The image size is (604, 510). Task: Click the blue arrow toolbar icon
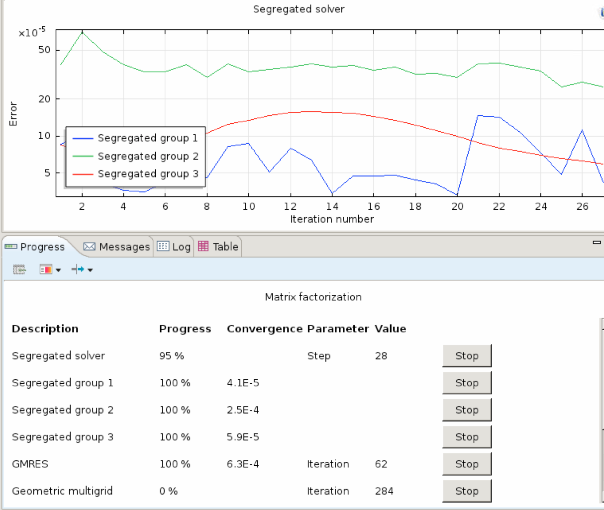[78, 269]
